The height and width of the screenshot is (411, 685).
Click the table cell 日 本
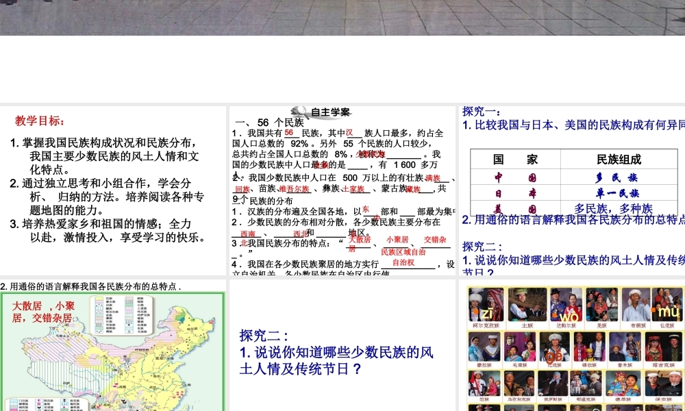point(516,193)
